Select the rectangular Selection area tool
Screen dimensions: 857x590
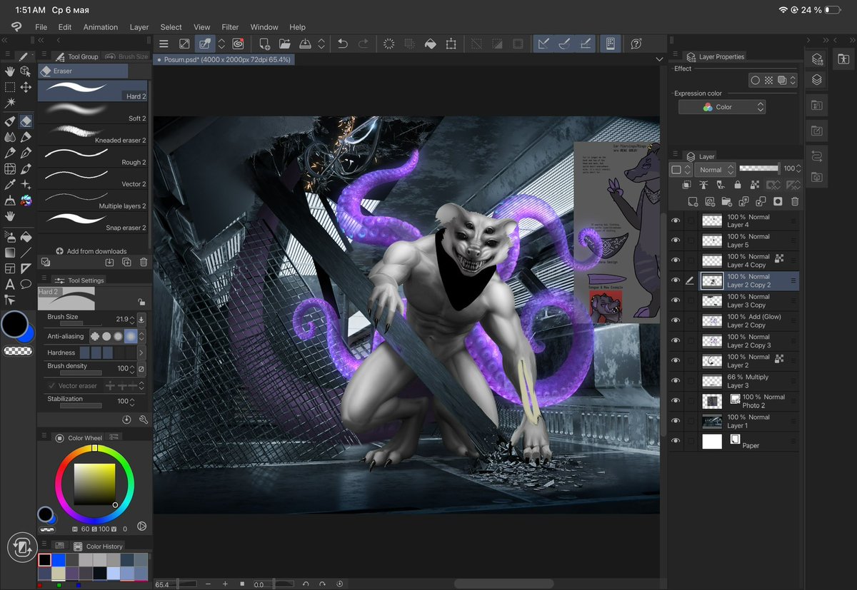point(10,87)
